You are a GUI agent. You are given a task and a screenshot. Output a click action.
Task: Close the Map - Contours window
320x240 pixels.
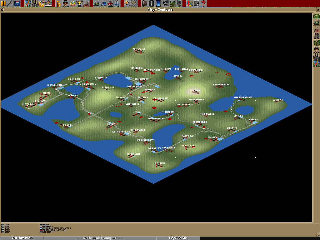tap(2, 10)
